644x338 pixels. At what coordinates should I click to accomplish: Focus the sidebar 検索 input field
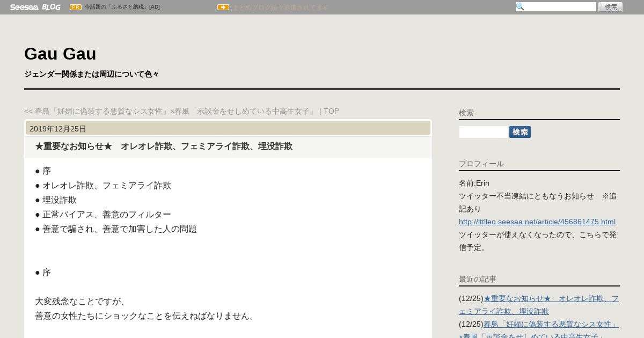[483, 132]
